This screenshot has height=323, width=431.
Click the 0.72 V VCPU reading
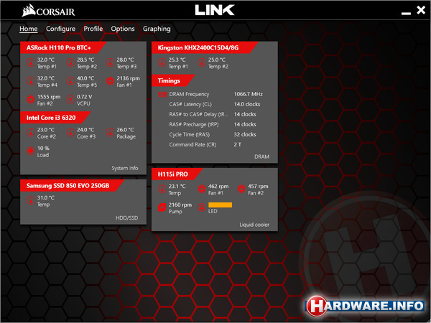coord(84,97)
